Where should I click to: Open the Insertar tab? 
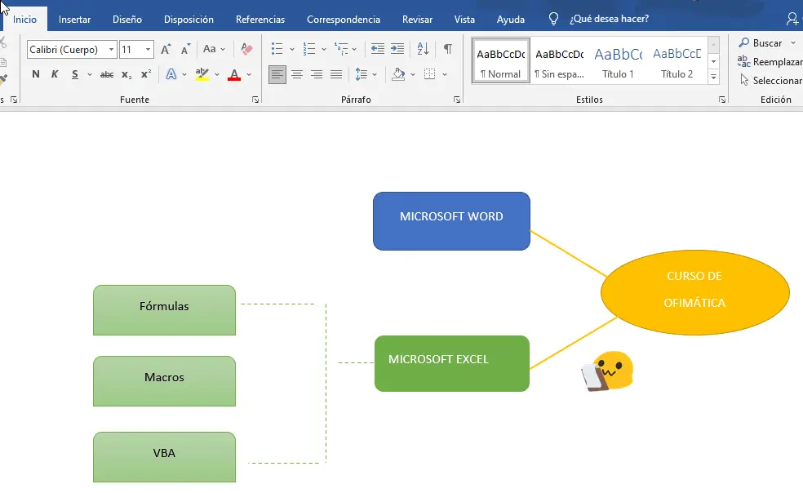[74, 20]
